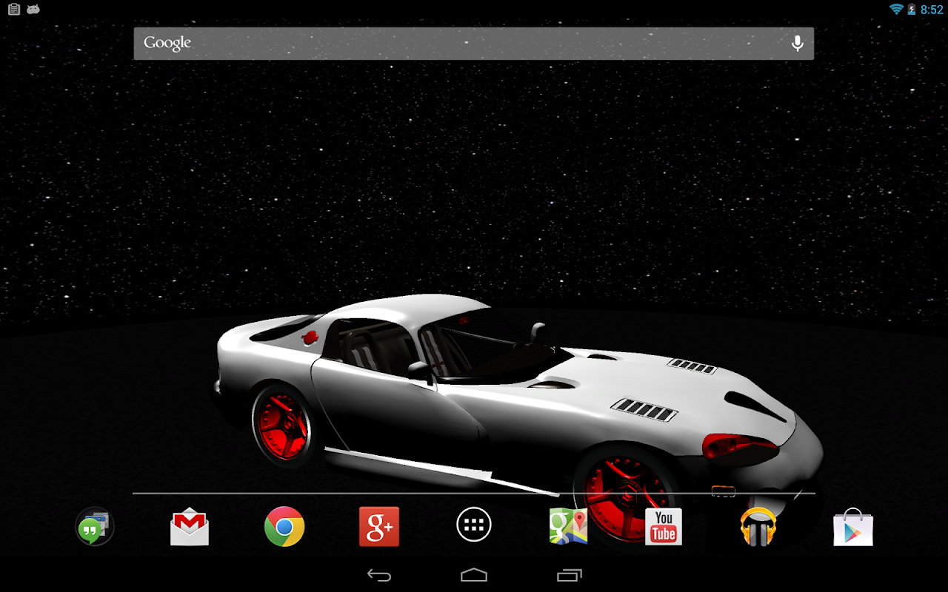Viewport: 948px width, 592px height.
Task: Open the all apps drawer
Action: (x=474, y=526)
